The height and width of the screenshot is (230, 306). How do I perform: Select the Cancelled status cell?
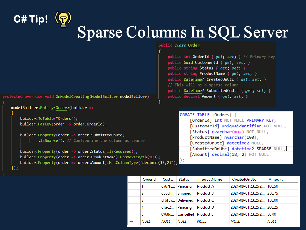186,214
